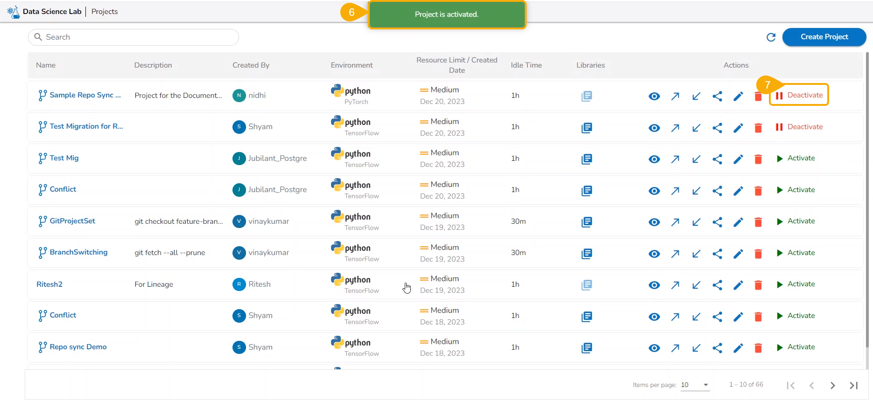The image size is (873, 401).
Task: Jump to the last page of projects
Action: click(853, 385)
